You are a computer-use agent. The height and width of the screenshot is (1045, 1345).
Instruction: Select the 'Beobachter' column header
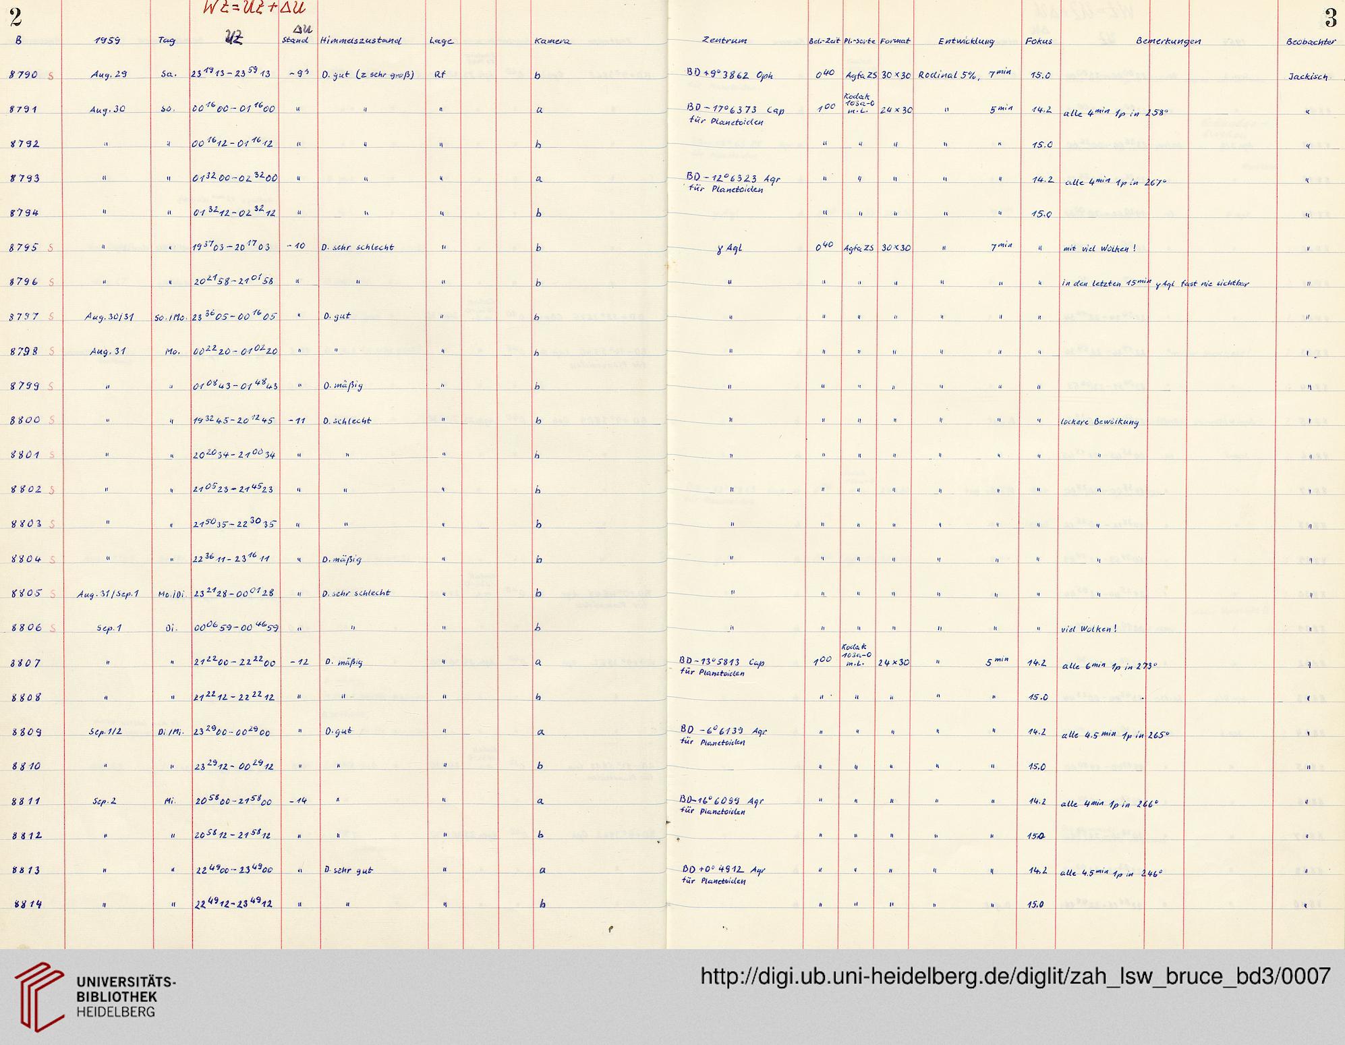tap(1311, 41)
